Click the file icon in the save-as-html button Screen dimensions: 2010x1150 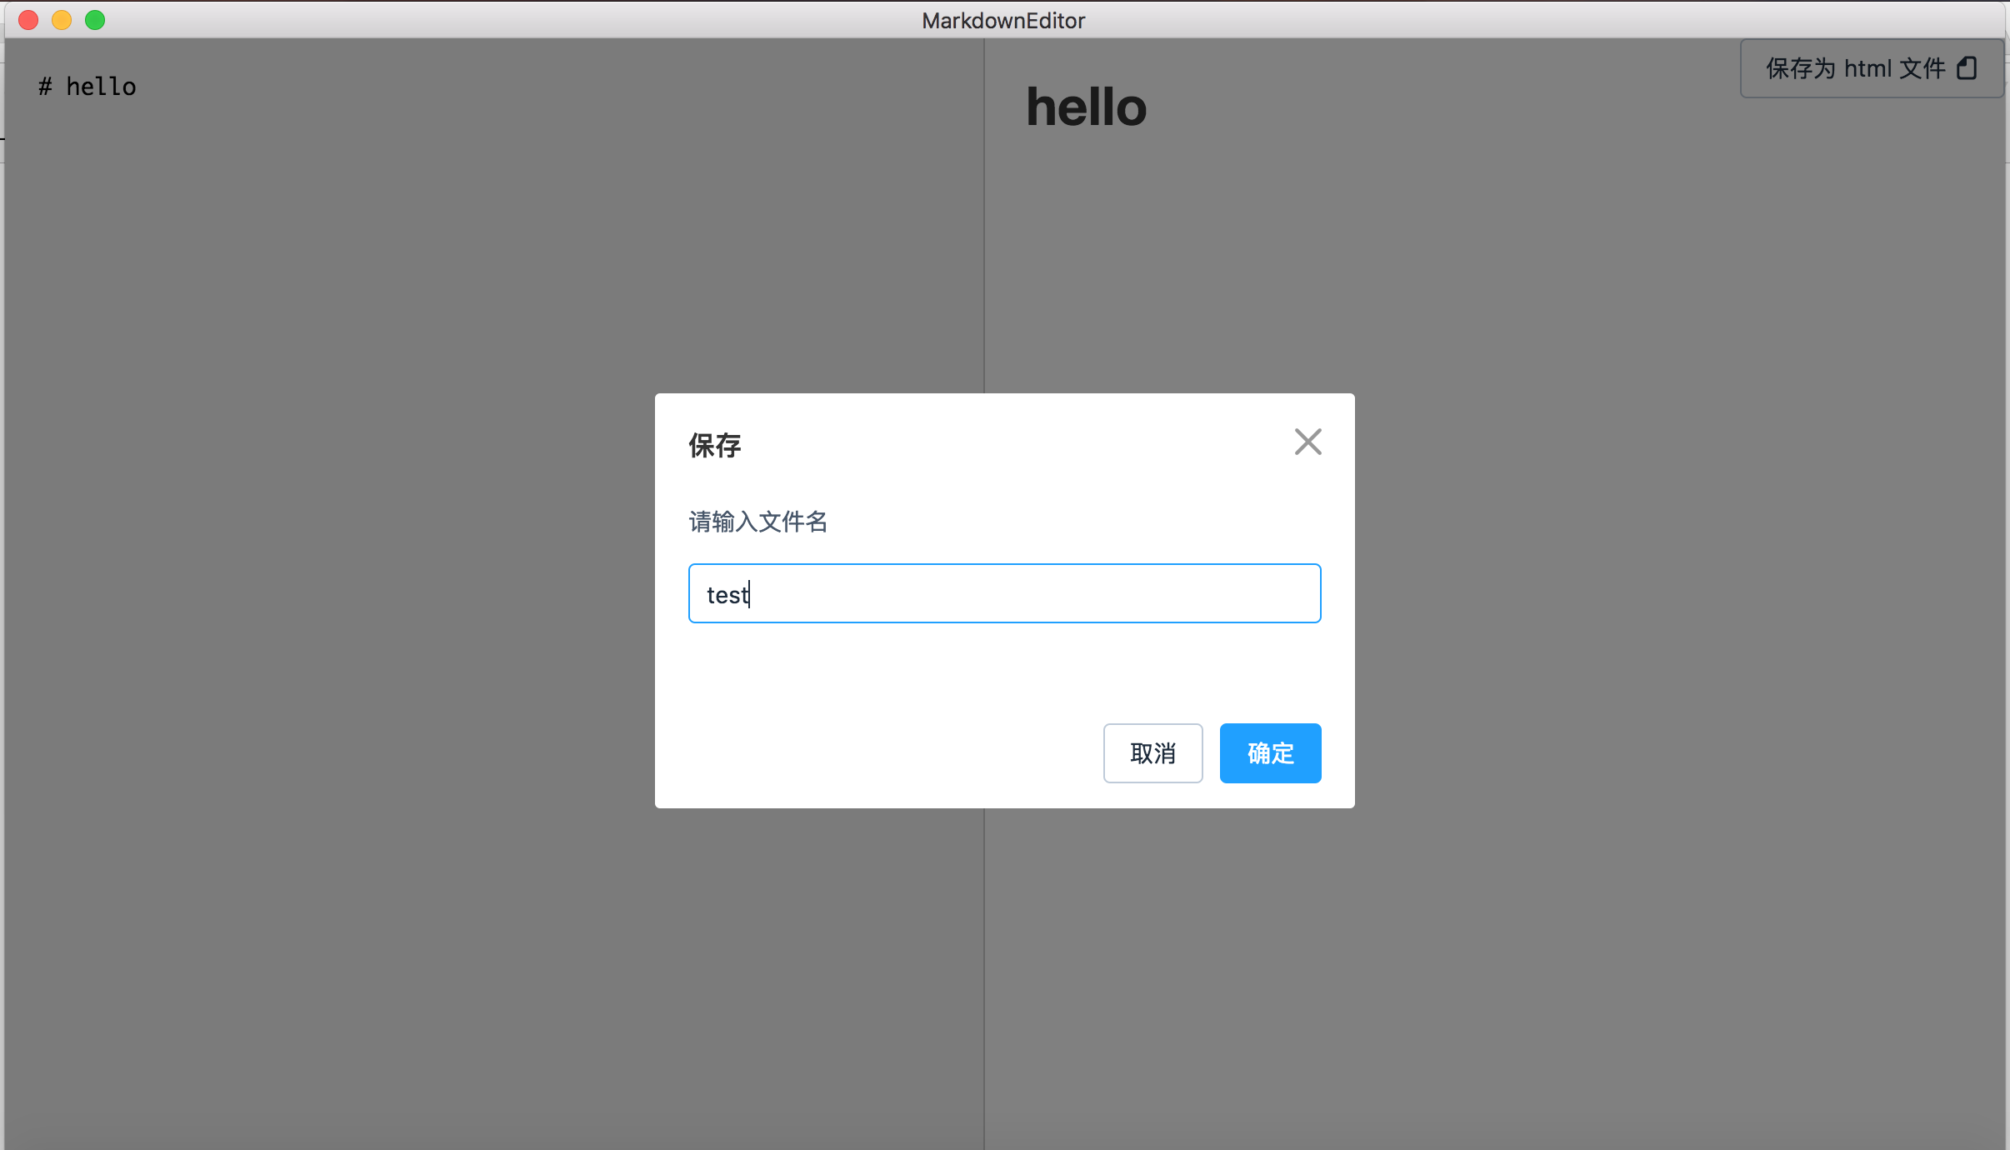tap(1967, 68)
